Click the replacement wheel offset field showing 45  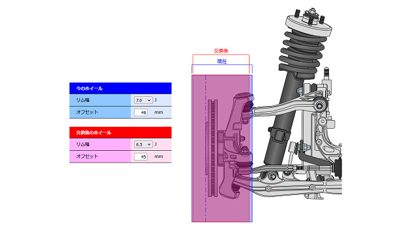pos(141,157)
